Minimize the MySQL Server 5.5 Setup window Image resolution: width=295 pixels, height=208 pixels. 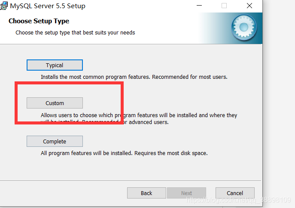tap(199, 6)
